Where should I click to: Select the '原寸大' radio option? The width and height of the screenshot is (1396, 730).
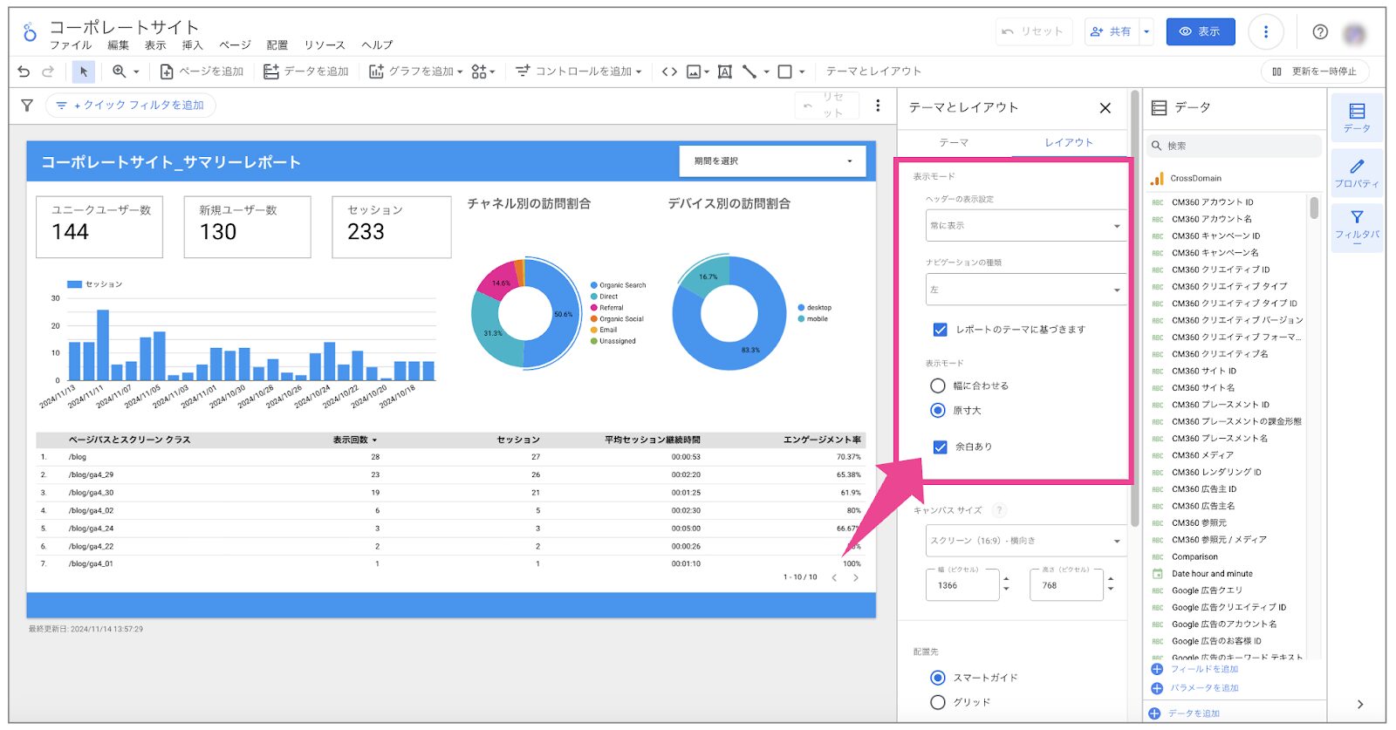938,410
